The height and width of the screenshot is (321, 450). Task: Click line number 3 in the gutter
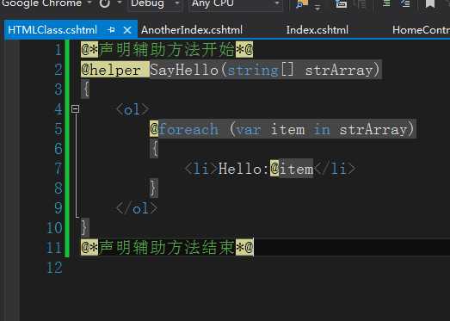tap(59, 90)
